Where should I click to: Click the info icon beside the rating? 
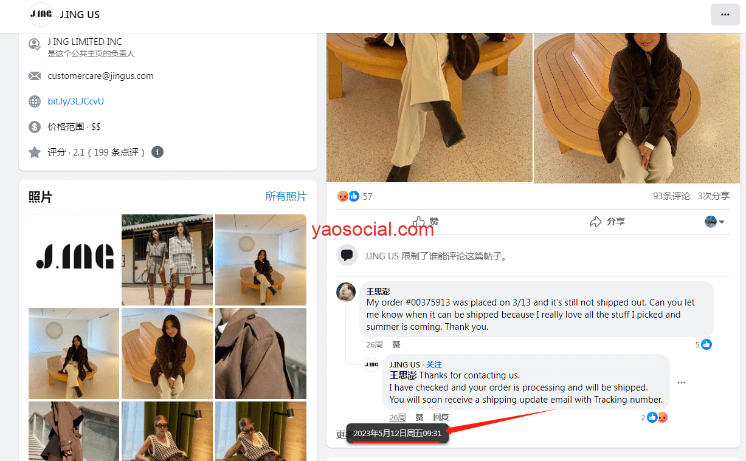[x=157, y=152]
